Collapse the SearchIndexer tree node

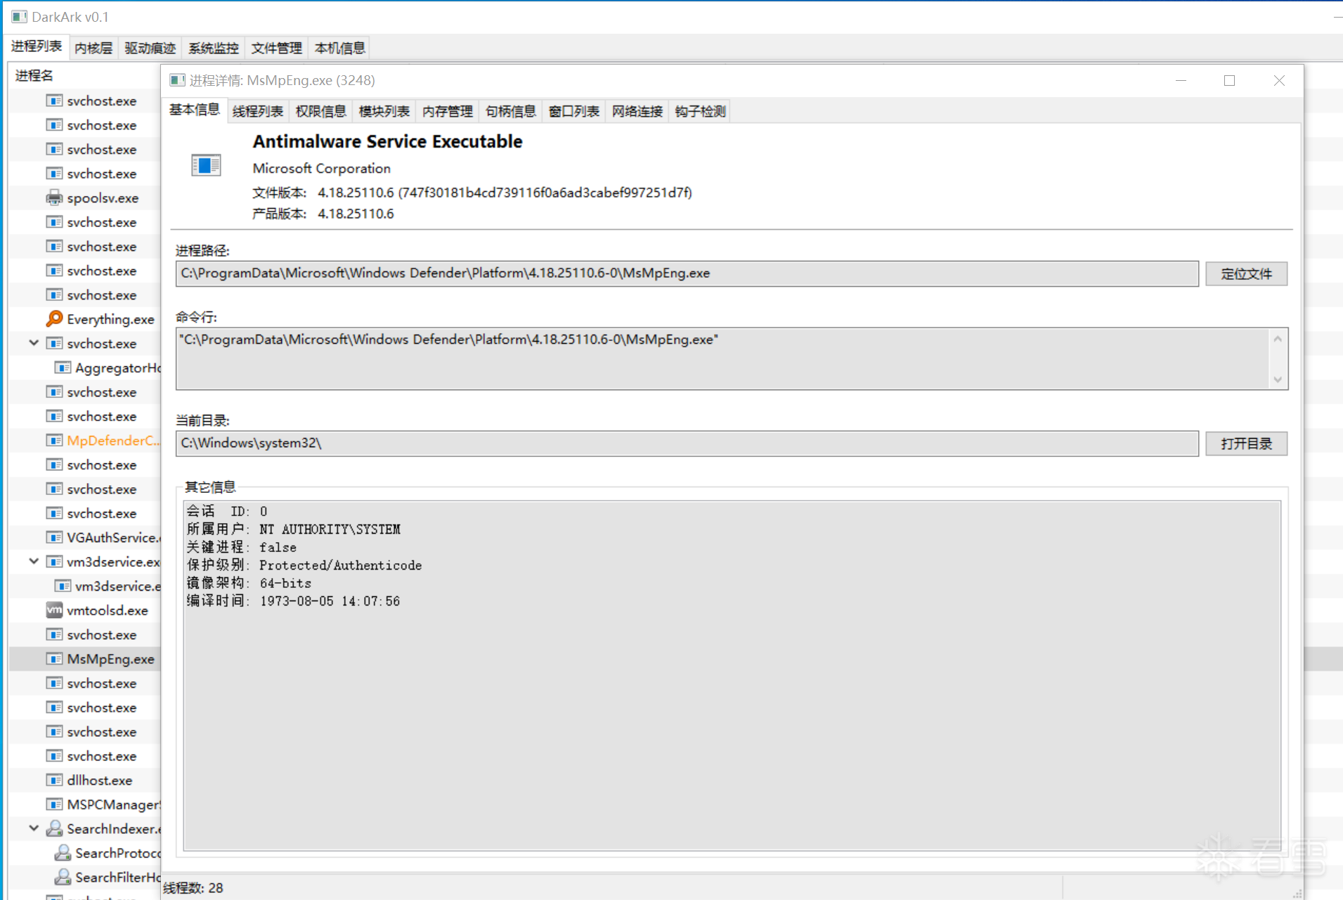coord(34,828)
